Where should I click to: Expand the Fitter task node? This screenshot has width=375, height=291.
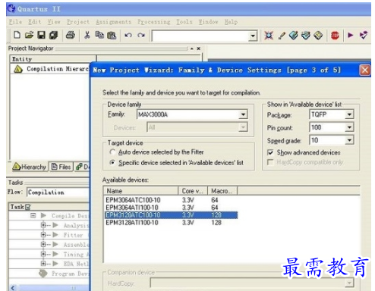(x=43, y=235)
